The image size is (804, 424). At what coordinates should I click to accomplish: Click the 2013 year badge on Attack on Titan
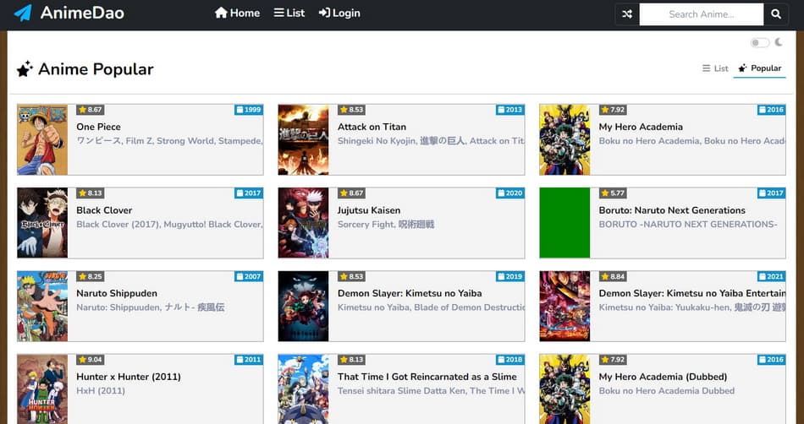tap(510, 110)
